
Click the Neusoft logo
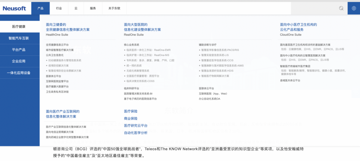tap(14, 8)
